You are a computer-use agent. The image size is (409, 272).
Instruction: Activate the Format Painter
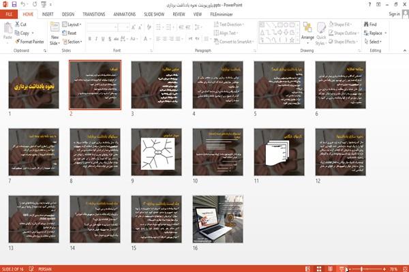point(29,42)
